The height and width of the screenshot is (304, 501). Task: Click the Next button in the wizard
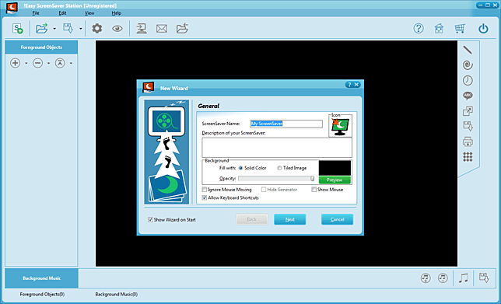[290, 219]
